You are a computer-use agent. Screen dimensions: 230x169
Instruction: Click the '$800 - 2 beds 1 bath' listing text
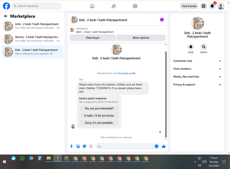[x=95, y=32]
